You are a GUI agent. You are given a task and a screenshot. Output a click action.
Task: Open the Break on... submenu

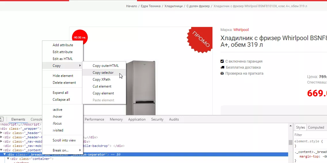62,150
